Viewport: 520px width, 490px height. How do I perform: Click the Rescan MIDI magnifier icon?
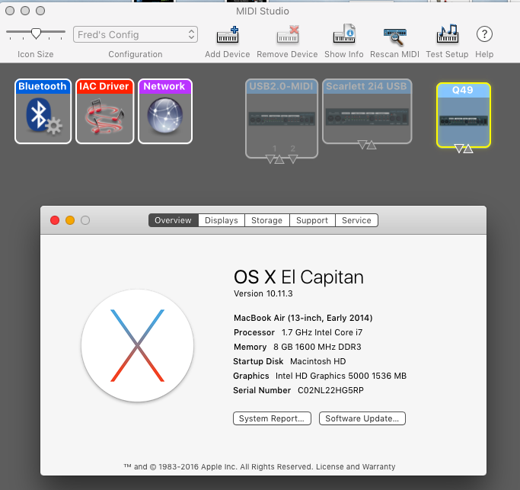pos(394,36)
